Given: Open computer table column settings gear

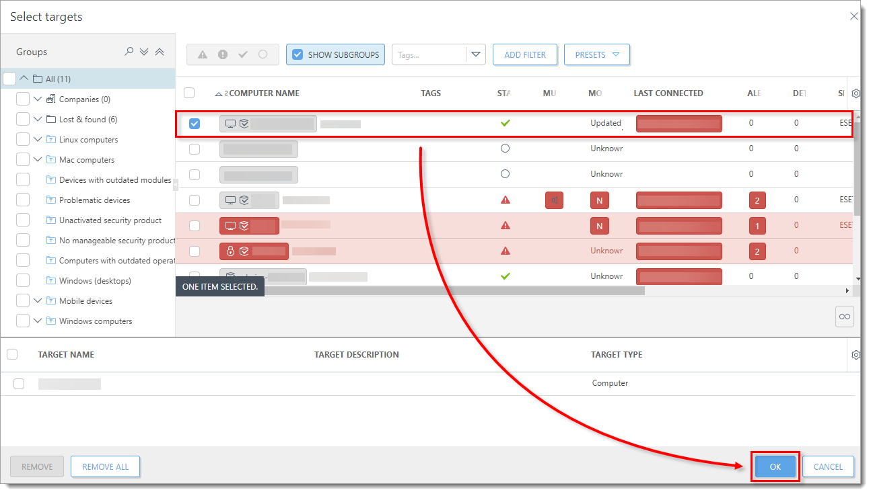Looking at the screenshot, I should click(856, 93).
